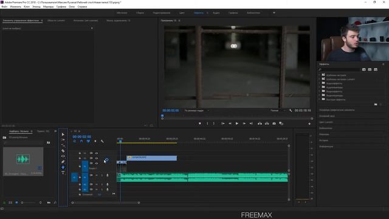Filter YUV effects in Effects panel
The image size is (389, 219).
(x=376, y=69)
